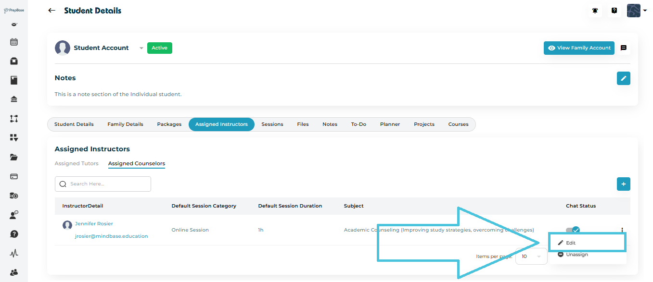
Task: Open the items per page dropdown
Action: [531, 257]
